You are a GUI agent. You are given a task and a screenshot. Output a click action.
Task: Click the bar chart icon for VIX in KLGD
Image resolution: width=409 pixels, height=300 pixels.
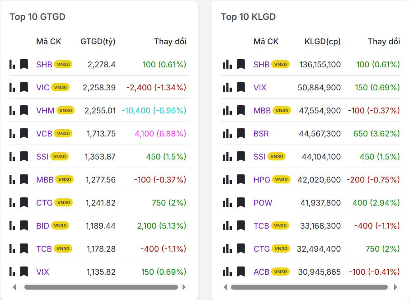(x=227, y=88)
